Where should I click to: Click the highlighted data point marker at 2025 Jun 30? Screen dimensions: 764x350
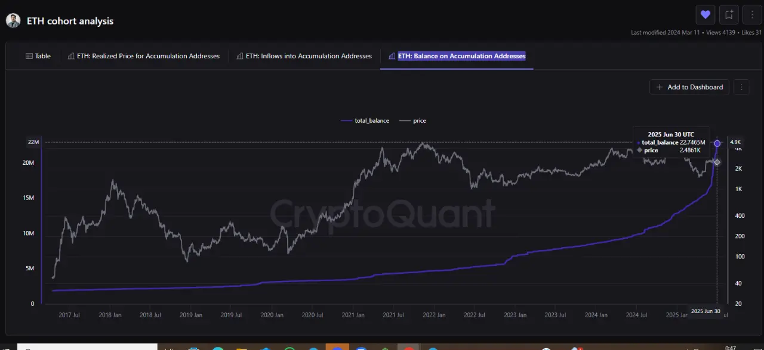pyautogui.click(x=717, y=143)
